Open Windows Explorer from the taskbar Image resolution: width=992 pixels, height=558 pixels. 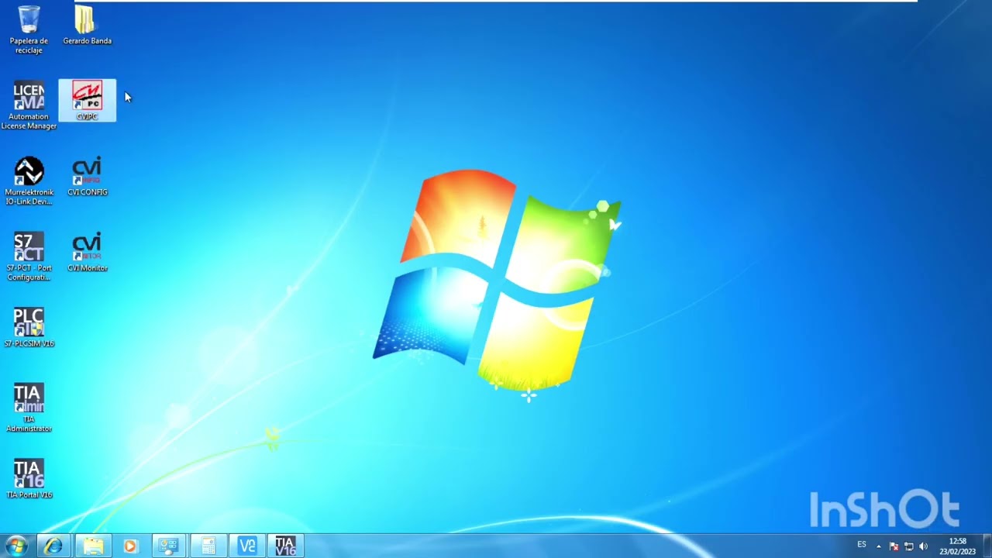(x=93, y=546)
